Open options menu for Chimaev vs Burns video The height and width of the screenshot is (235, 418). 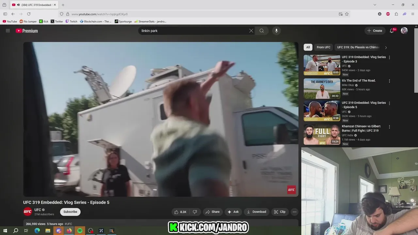[389, 127]
